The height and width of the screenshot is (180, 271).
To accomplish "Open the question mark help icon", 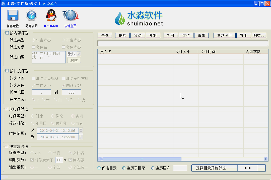I will [x=31, y=15].
